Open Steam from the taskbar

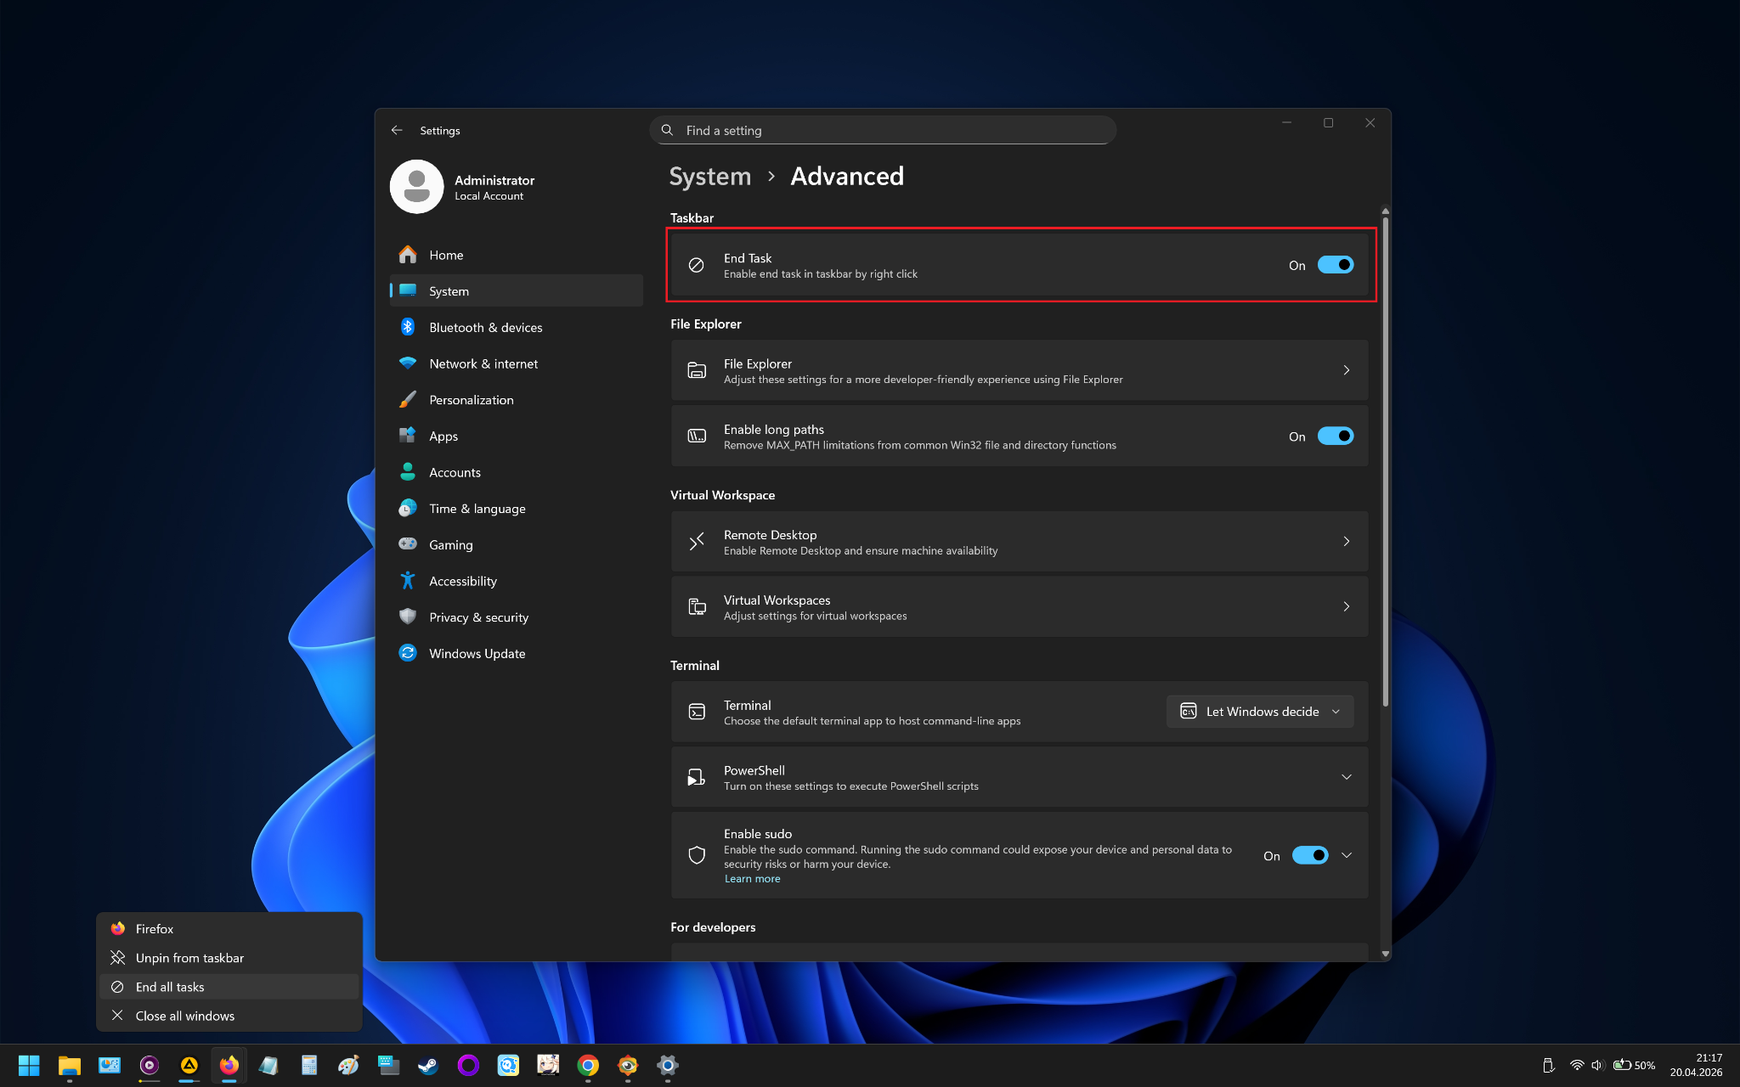[x=428, y=1065]
